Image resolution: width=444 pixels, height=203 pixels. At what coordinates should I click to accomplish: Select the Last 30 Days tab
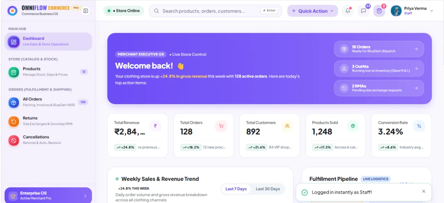click(268, 189)
